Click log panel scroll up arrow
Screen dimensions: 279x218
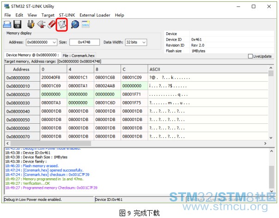(x=271, y=151)
